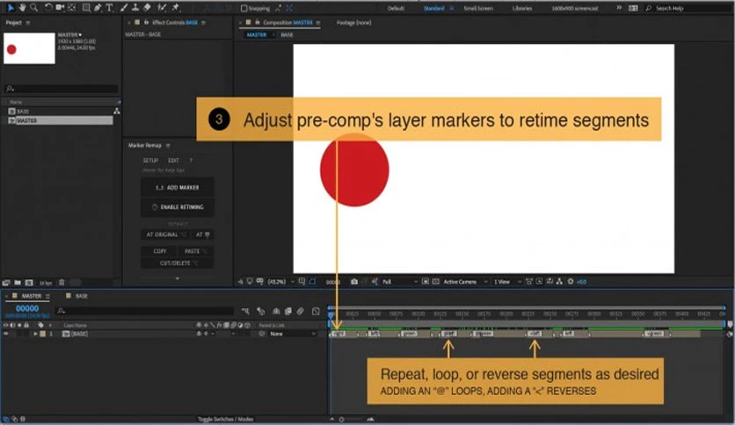The image size is (735, 425).
Task: Open the magnification (43.2%) dropdown
Action: coord(280,282)
